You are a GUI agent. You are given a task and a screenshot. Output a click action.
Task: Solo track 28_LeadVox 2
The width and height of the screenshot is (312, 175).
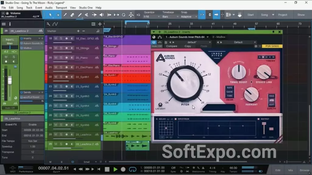[61, 144]
